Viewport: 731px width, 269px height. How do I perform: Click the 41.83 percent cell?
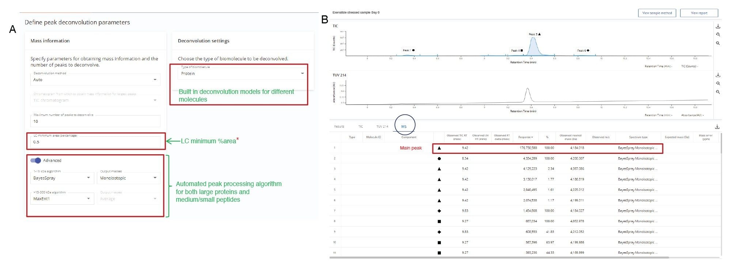(550, 232)
